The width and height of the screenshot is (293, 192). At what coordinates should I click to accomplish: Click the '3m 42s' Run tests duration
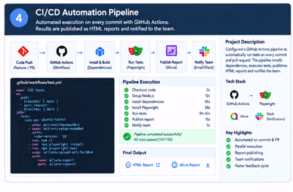click(204, 114)
